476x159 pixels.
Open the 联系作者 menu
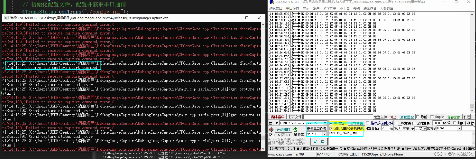click(x=370, y=9)
